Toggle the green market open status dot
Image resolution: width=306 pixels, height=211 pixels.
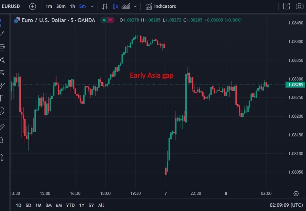click(104, 20)
